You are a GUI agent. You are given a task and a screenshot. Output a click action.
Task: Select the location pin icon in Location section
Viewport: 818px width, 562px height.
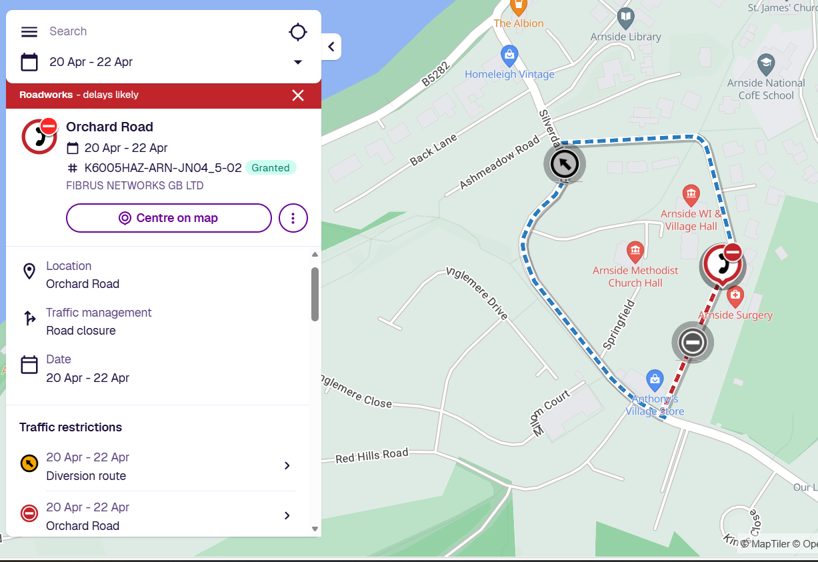(29, 271)
